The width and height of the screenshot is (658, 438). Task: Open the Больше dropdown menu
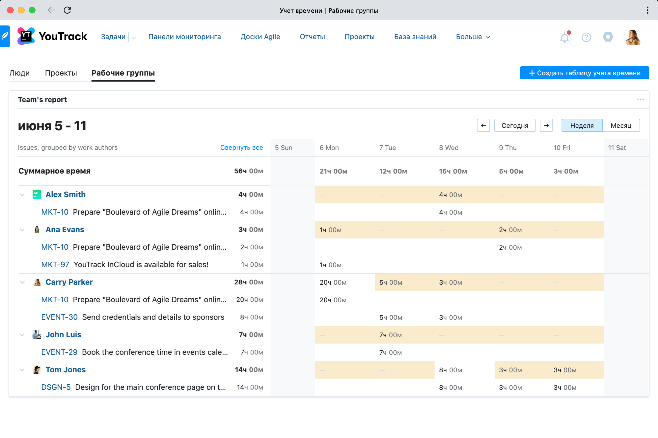473,37
